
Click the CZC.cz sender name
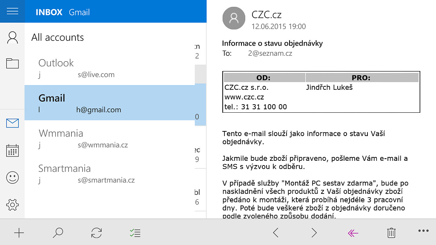point(267,15)
